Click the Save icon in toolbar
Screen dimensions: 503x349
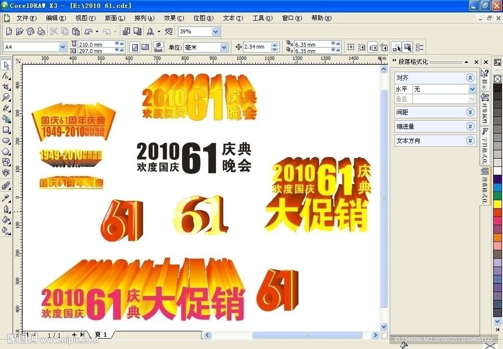30,31
